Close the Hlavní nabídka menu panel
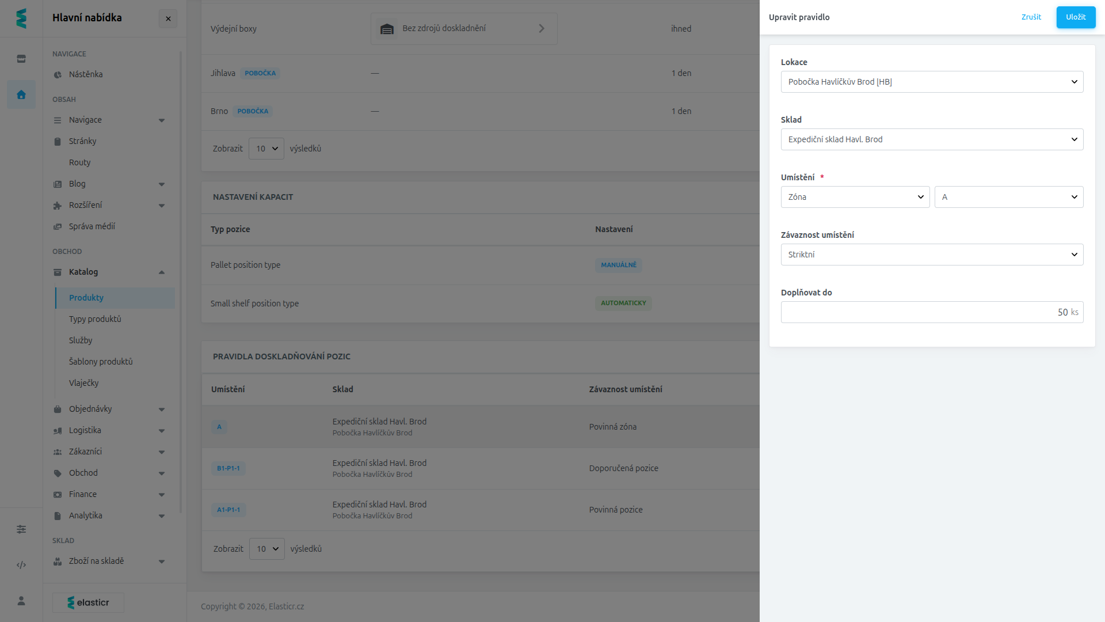Viewport: 1105px width, 622px height. (168, 18)
